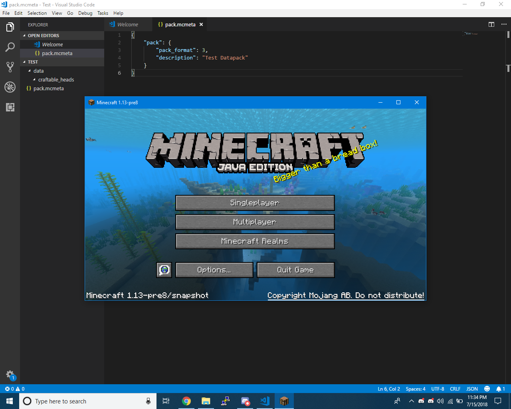Click Minecraft language globe button

pos(164,270)
